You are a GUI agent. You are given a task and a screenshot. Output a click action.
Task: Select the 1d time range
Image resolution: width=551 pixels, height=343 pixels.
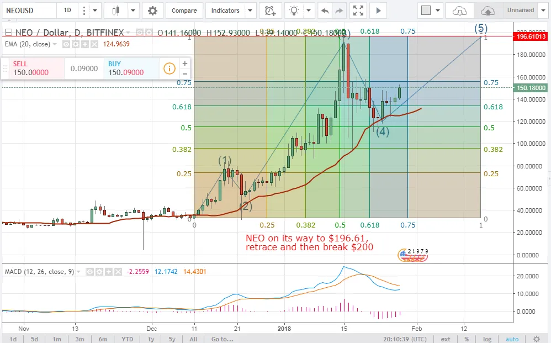point(13,339)
